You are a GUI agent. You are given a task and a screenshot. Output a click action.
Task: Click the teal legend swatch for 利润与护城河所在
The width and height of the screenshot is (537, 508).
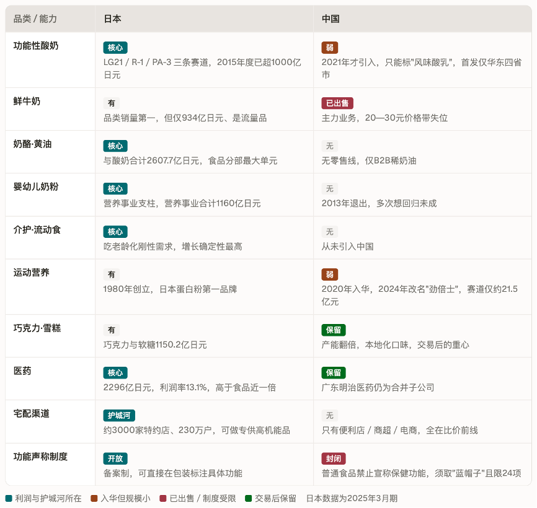pos(9,499)
